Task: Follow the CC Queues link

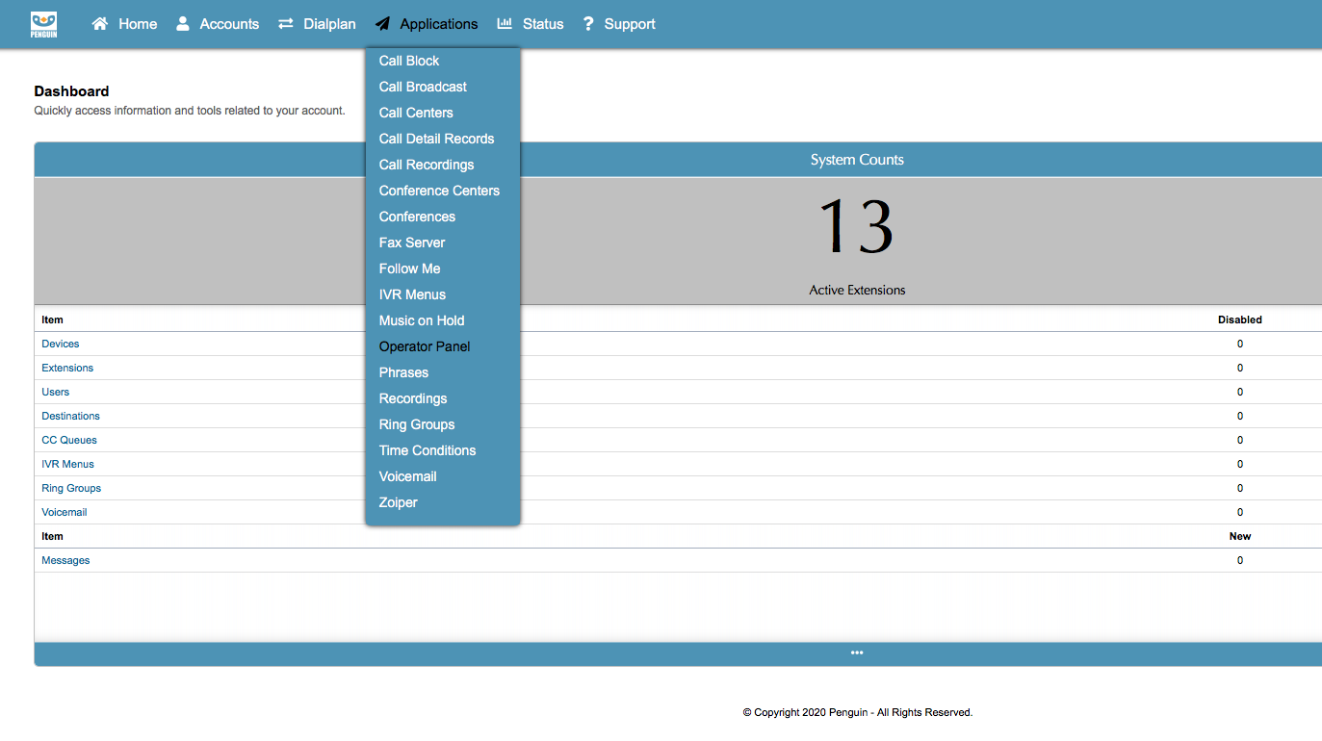Action: [69, 440]
